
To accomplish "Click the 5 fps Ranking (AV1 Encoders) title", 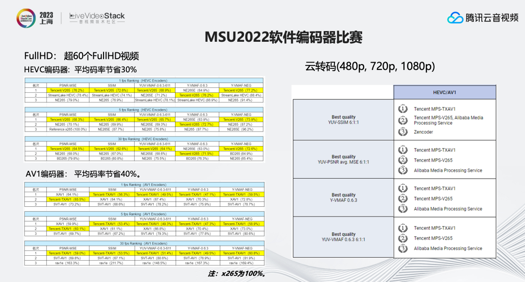I will (x=143, y=214).
